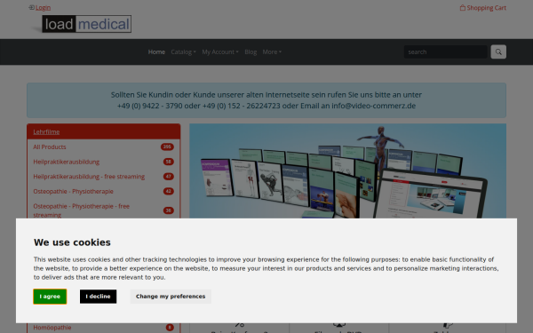Open the Lehrfilme category header link
533x333 pixels.
(x=46, y=131)
